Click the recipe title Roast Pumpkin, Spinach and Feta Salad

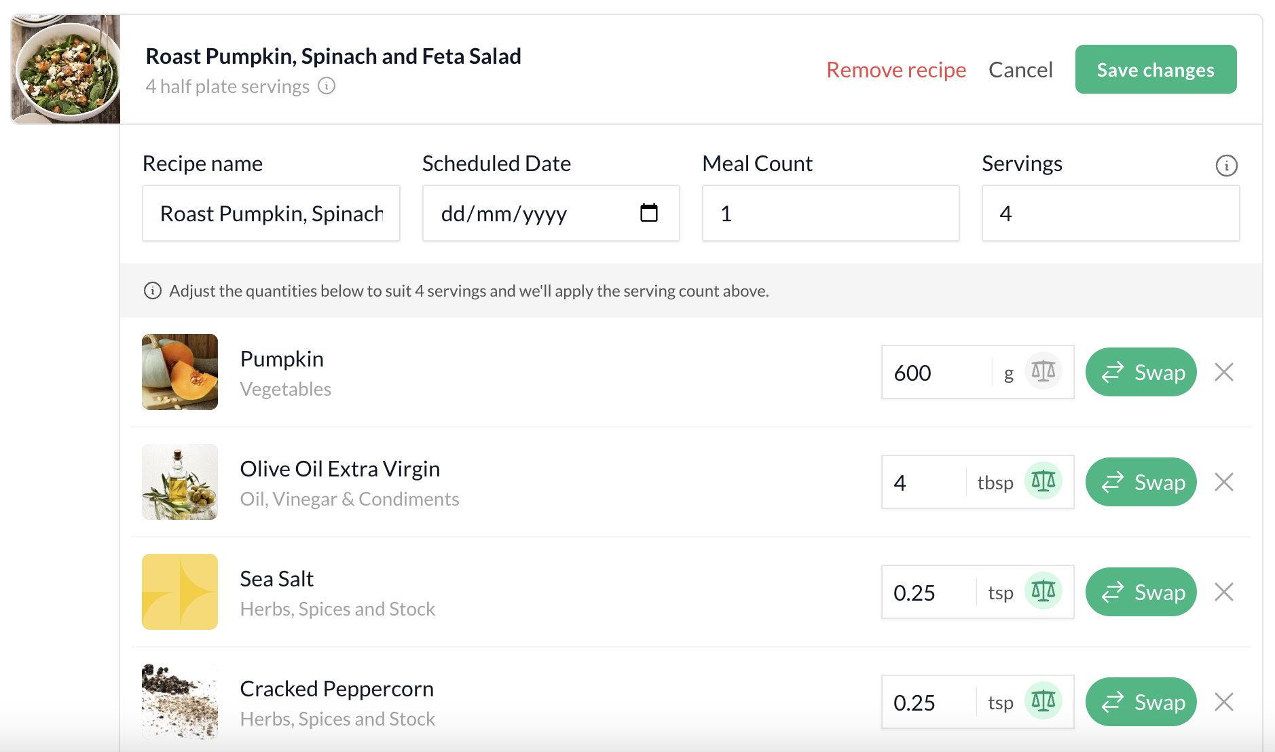333,56
